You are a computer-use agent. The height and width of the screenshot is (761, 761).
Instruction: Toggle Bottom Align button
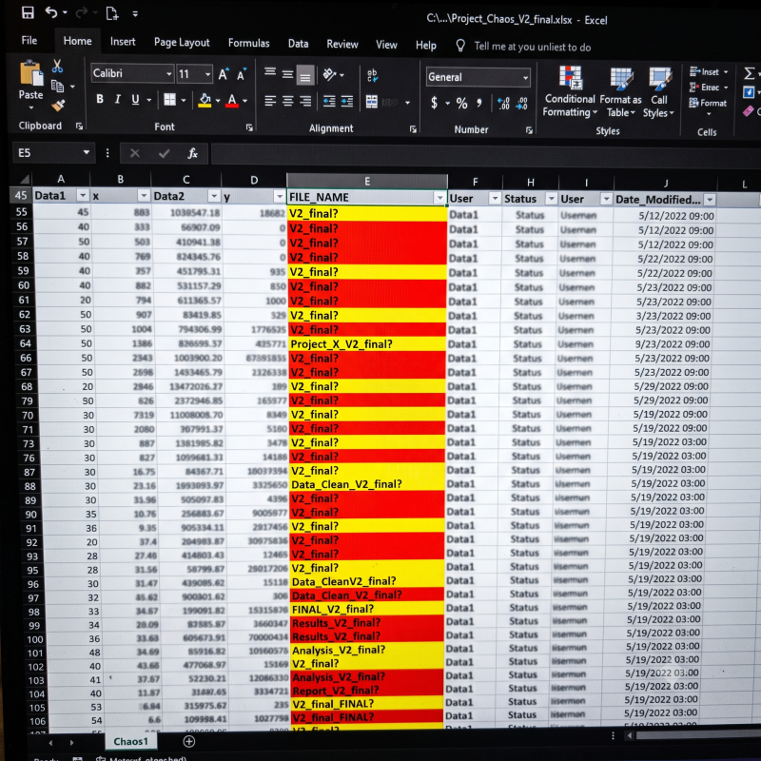305,75
